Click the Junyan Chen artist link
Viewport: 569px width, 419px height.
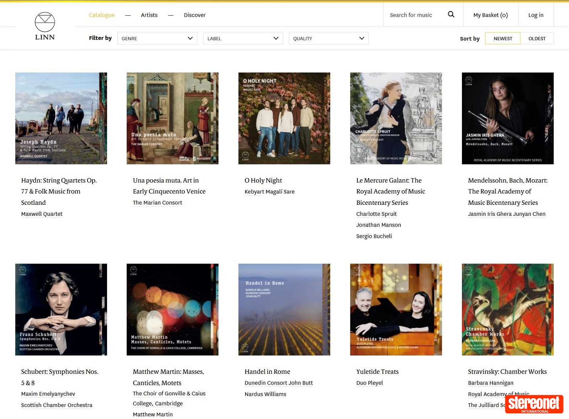tap(530, 214)
